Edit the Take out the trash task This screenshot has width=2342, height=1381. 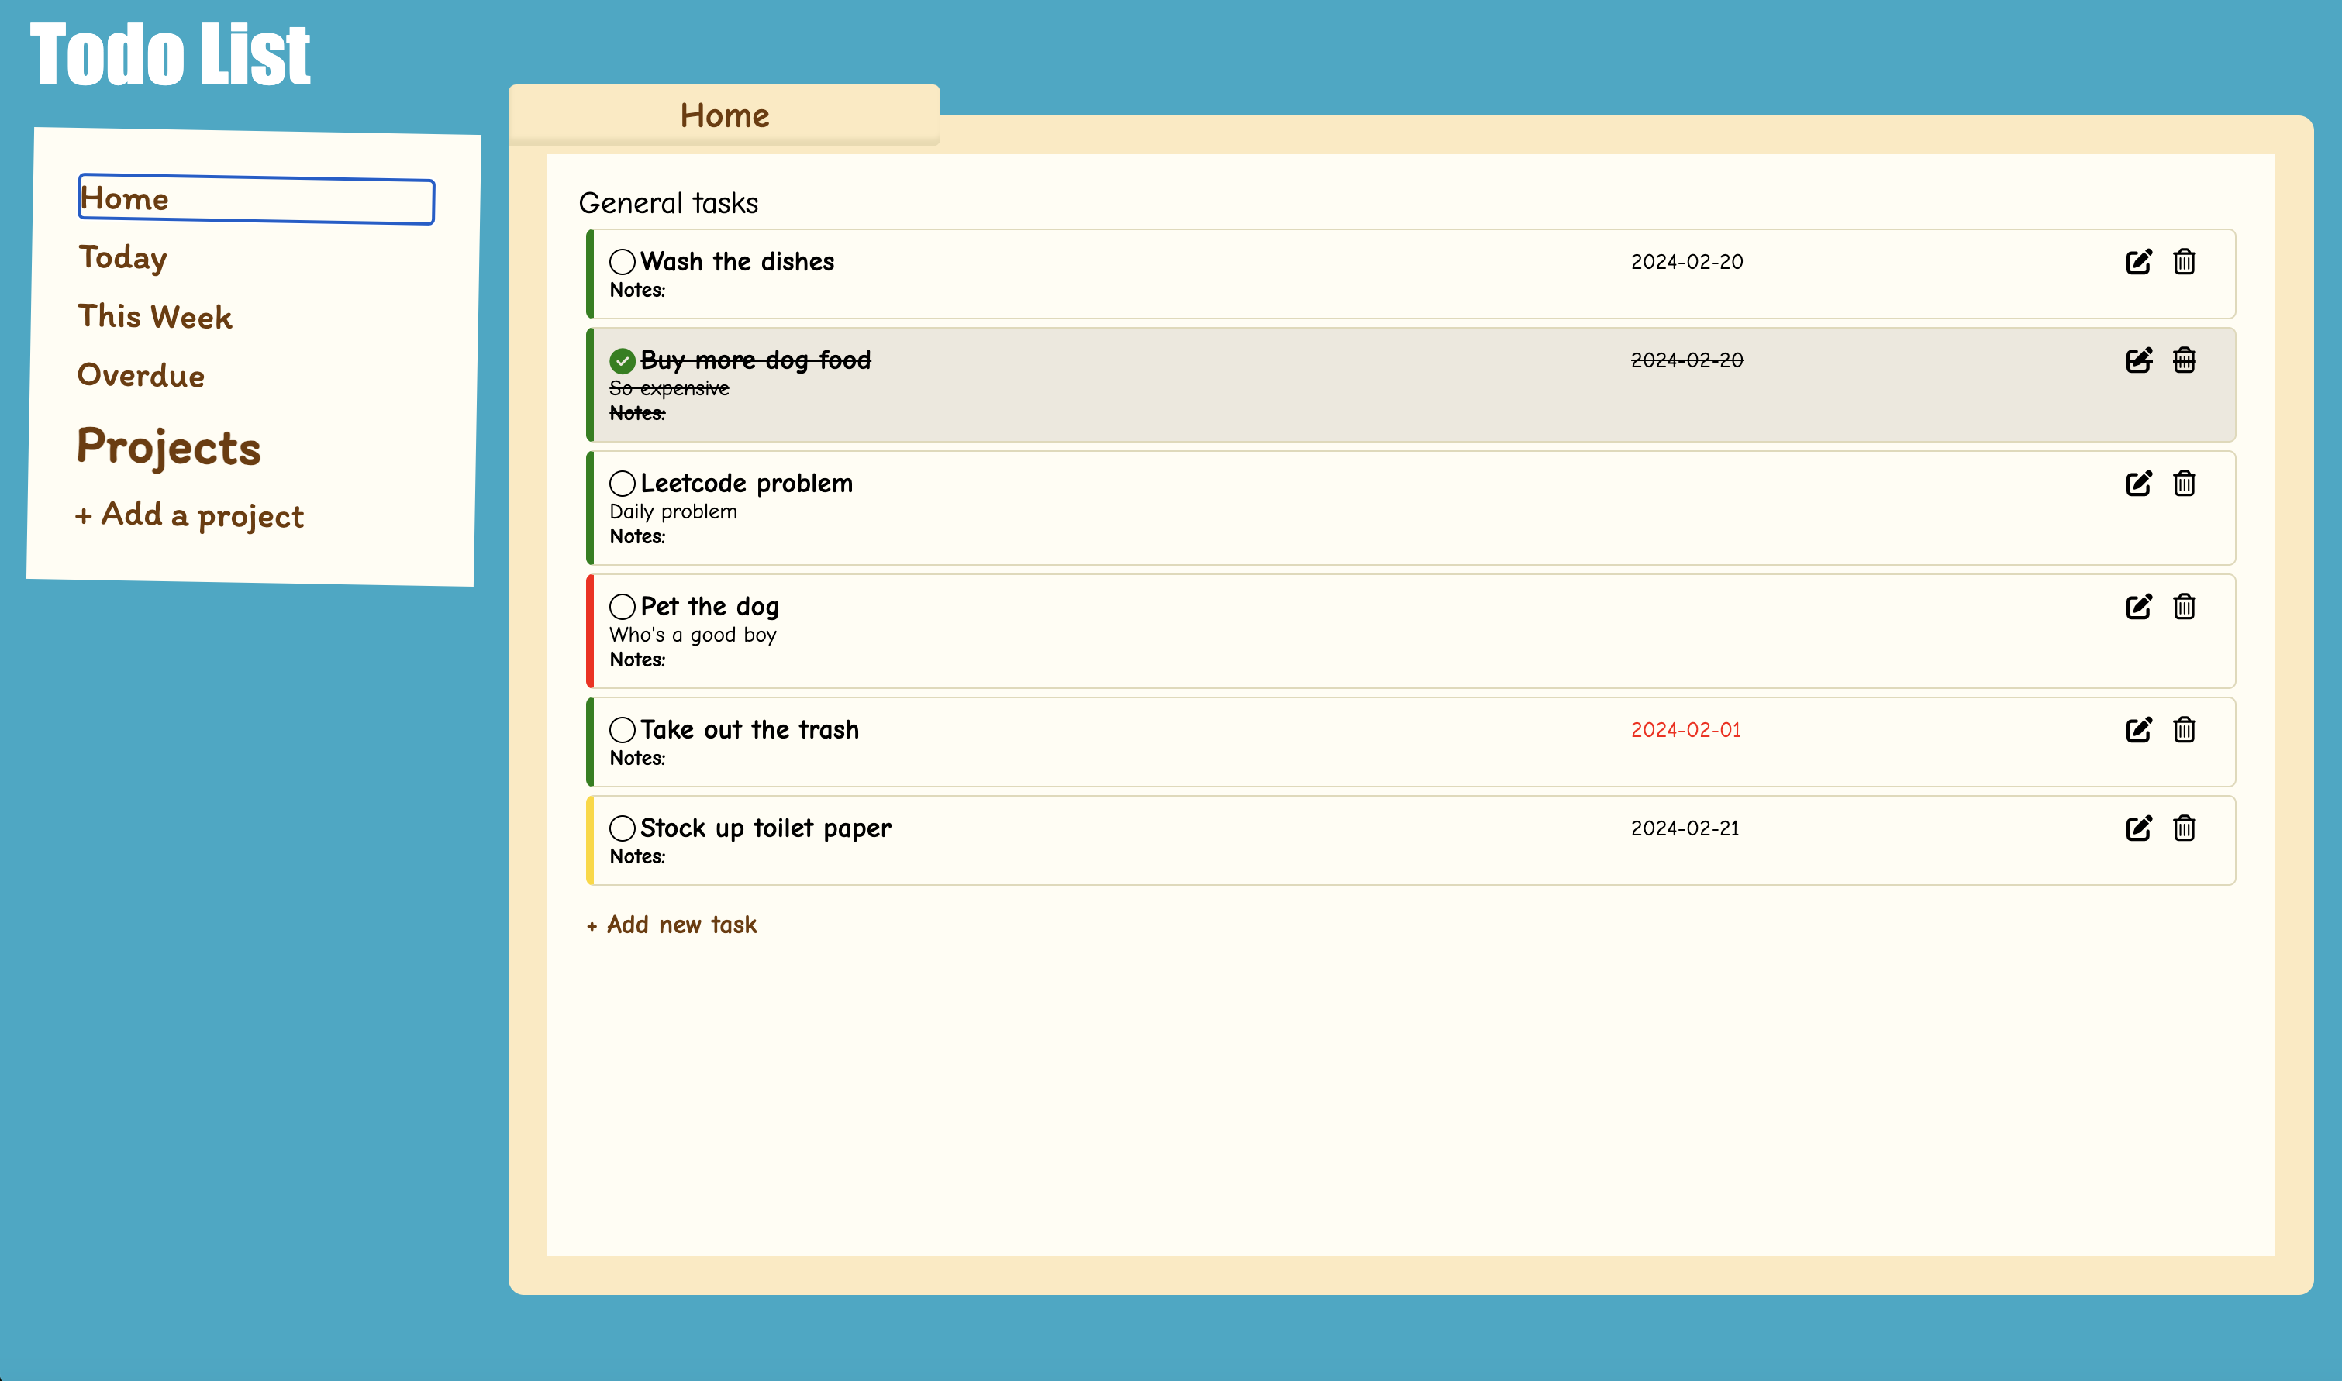[2138, 729]
